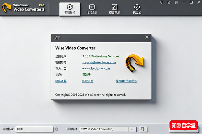This screenshot has width=202, height=134.
Task: Click the gear icon next to output format
Action: [57, 129]
